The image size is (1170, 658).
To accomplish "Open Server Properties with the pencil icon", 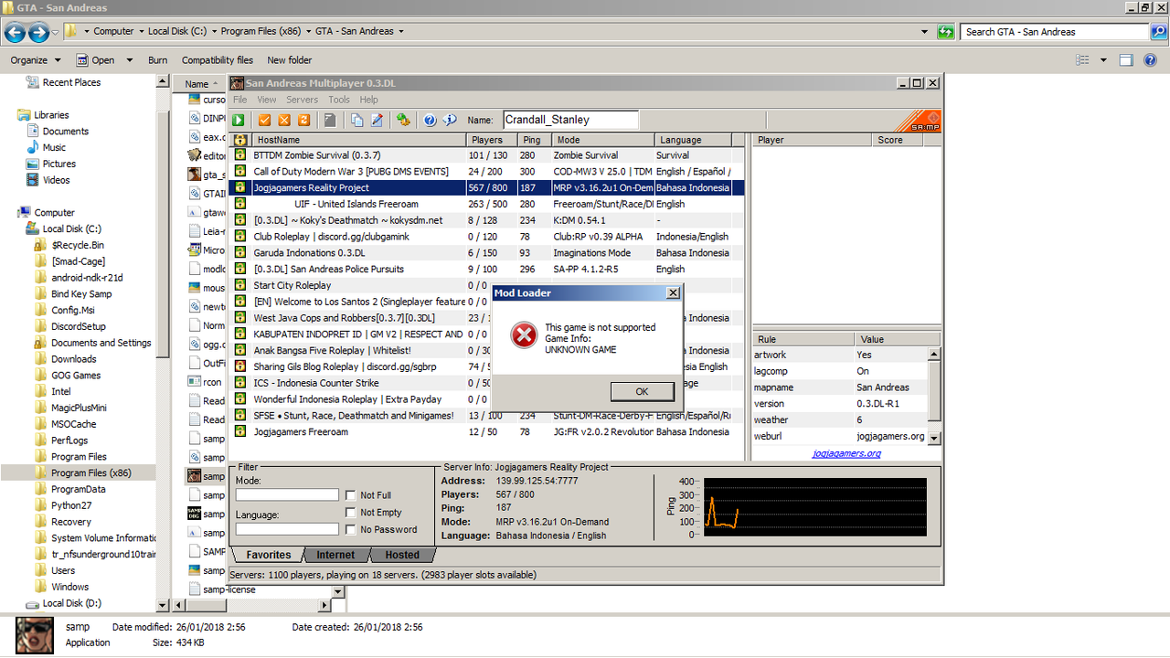I will pos(376,120).
